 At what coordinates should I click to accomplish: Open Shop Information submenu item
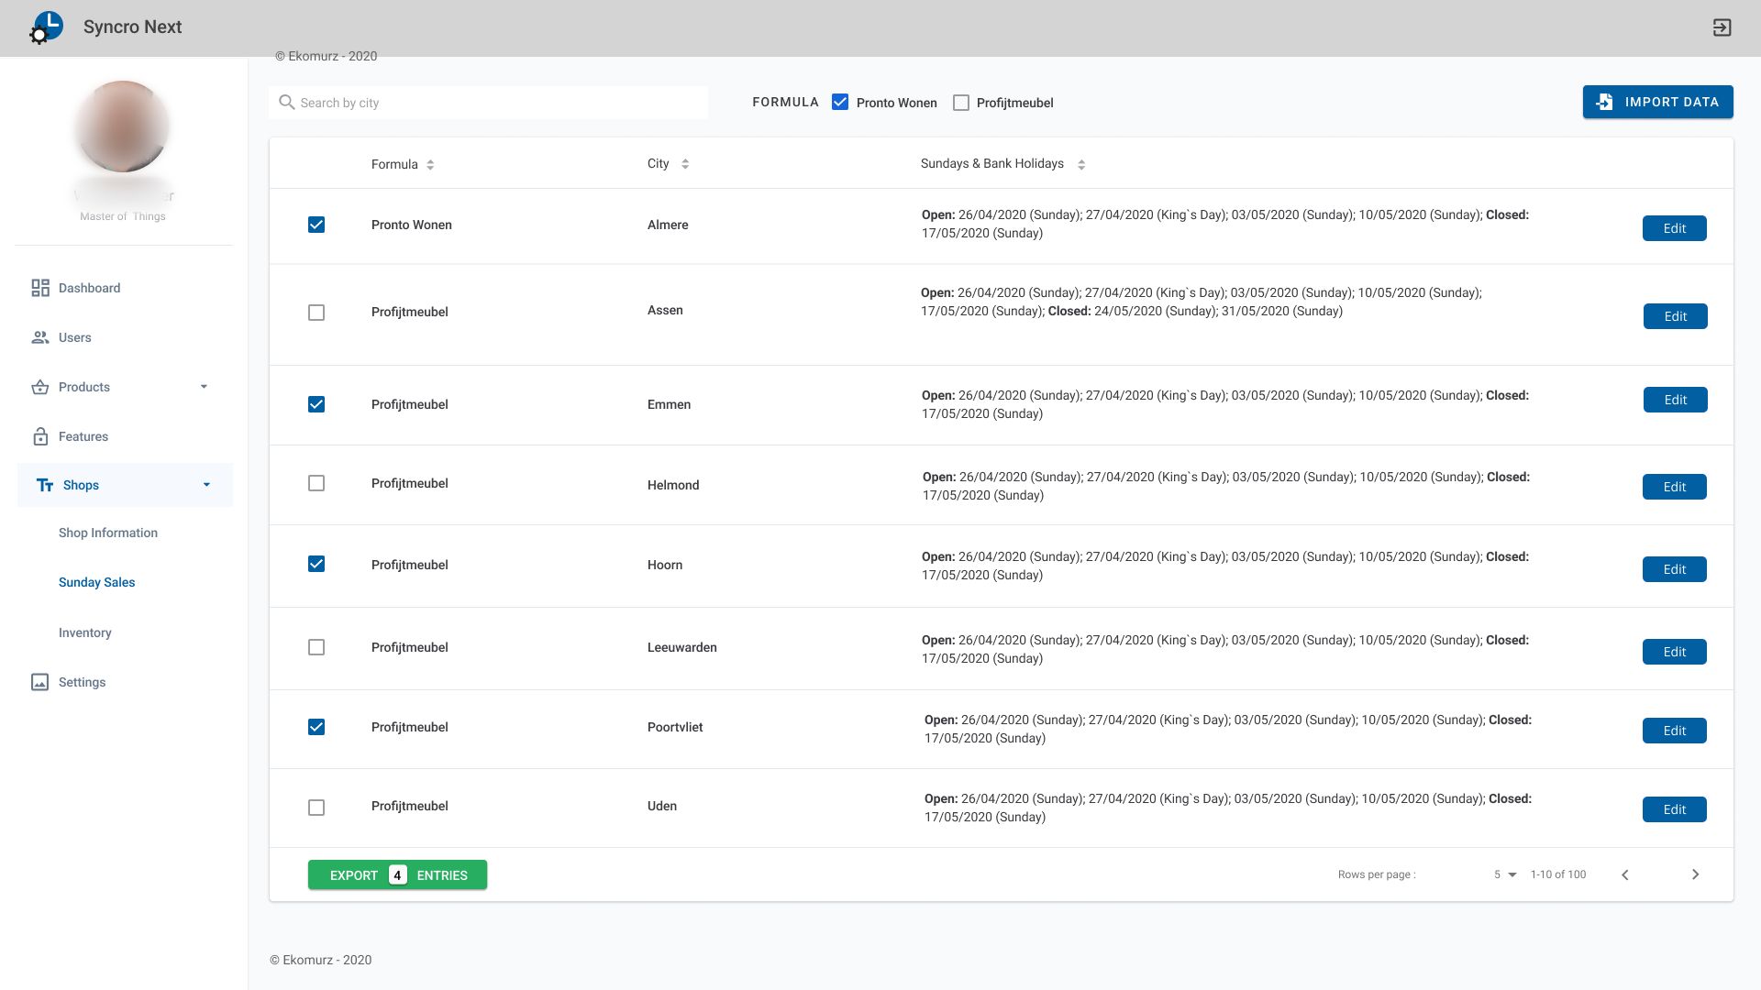pyautogui.click(x=108, y=533)
